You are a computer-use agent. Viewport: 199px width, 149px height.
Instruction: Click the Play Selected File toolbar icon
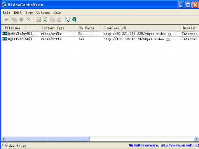7,20
